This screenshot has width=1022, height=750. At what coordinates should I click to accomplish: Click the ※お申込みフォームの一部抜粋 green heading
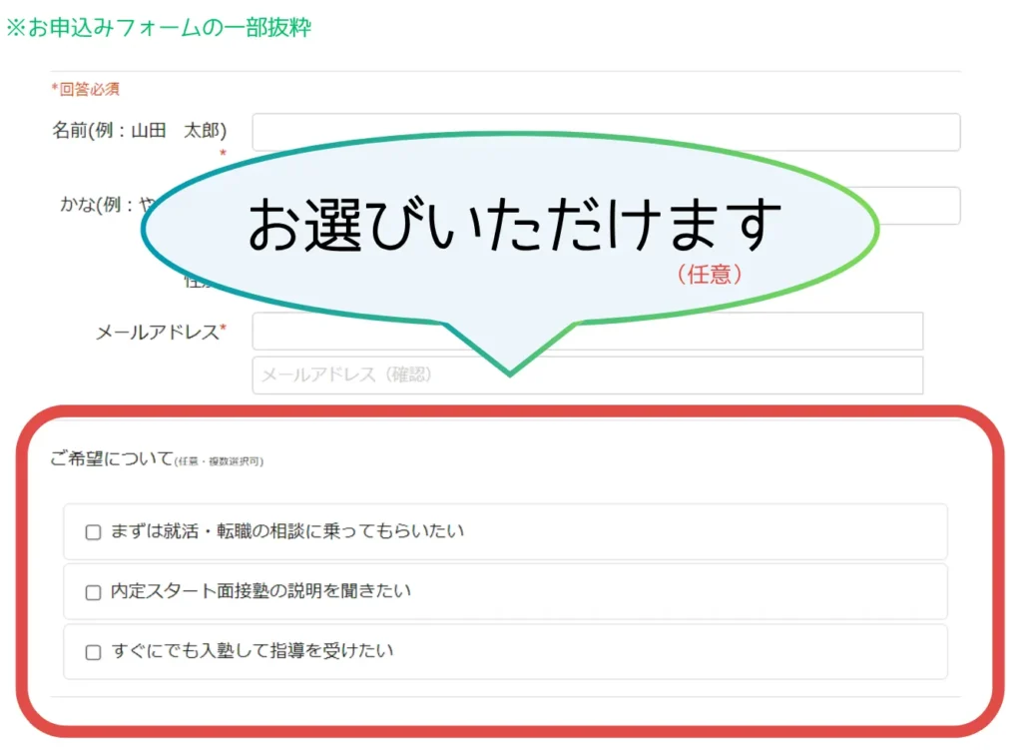coord(159,27)
